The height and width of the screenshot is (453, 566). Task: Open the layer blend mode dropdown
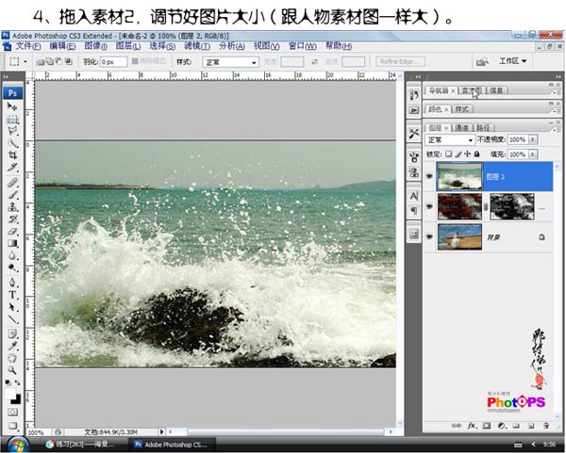pyautogui.click(x=451, y=139)
